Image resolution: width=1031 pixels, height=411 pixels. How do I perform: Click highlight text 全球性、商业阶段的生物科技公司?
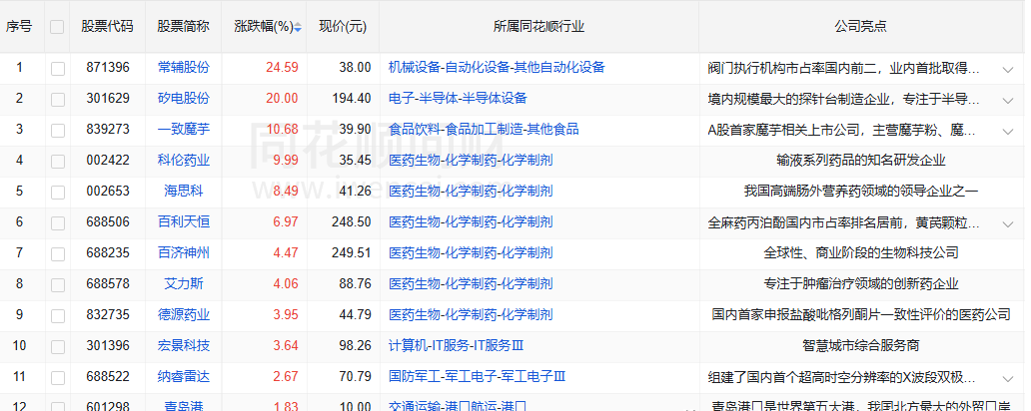click(x=861, y=252)
